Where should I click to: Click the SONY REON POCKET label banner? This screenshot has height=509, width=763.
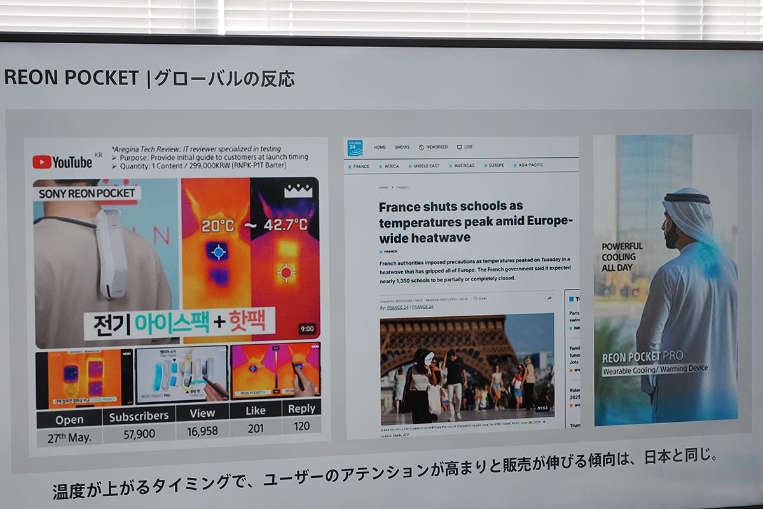pyautogui.click(x=87, y=193)
